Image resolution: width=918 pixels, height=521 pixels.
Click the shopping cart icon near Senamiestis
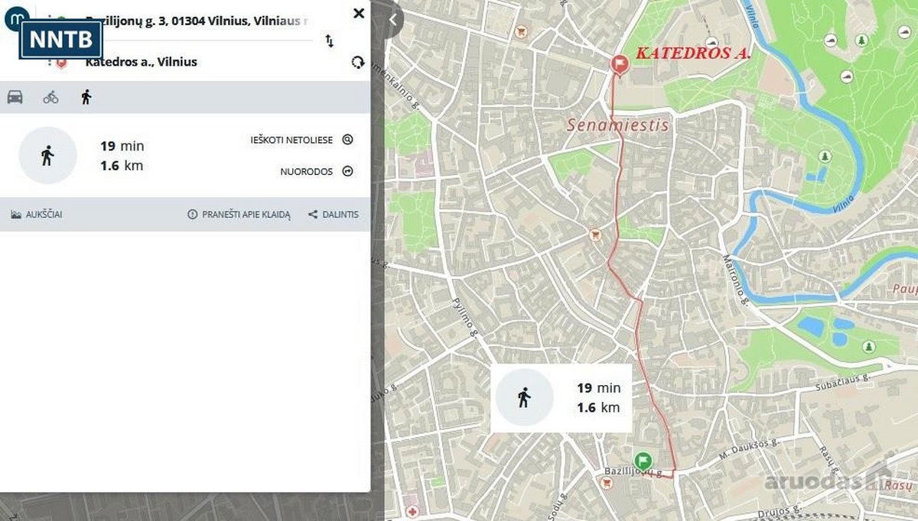(594, 235)
